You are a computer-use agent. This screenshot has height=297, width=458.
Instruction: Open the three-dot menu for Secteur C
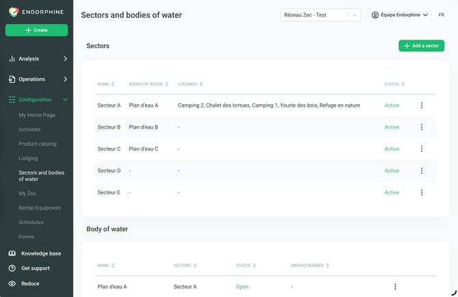[x=422, y=148]
